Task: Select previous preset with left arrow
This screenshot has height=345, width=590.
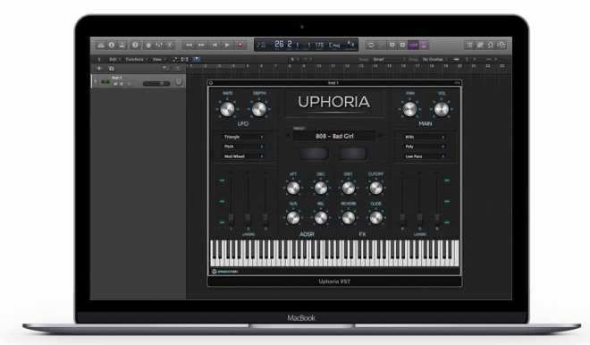Action: (x=288, y=136)
